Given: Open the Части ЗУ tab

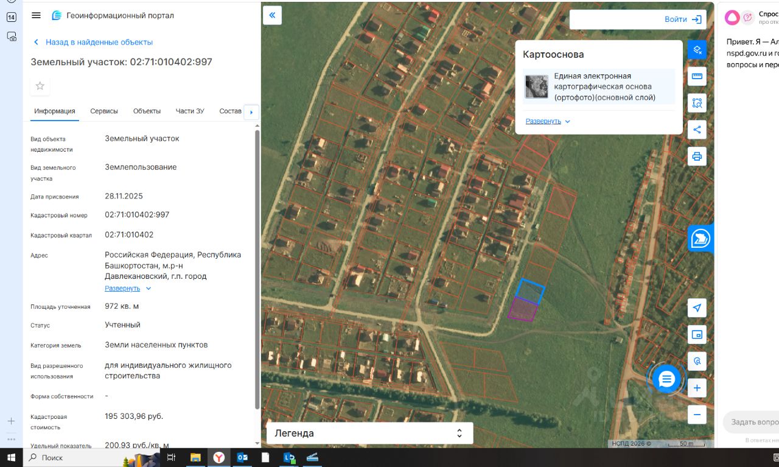Looking at the screenshot, I should 190,111.
